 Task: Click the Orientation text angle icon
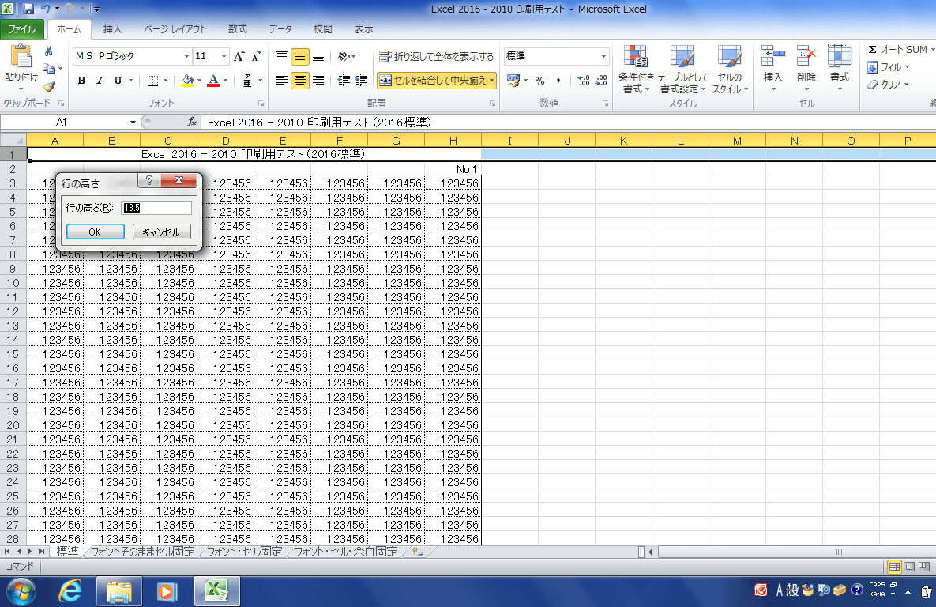344,56
